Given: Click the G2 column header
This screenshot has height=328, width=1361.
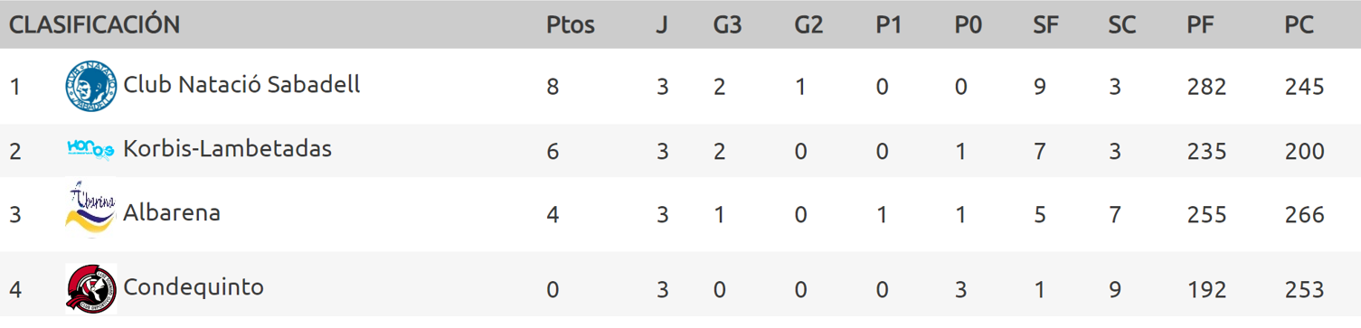Looking at the screenshot, I should click(808, 25).
